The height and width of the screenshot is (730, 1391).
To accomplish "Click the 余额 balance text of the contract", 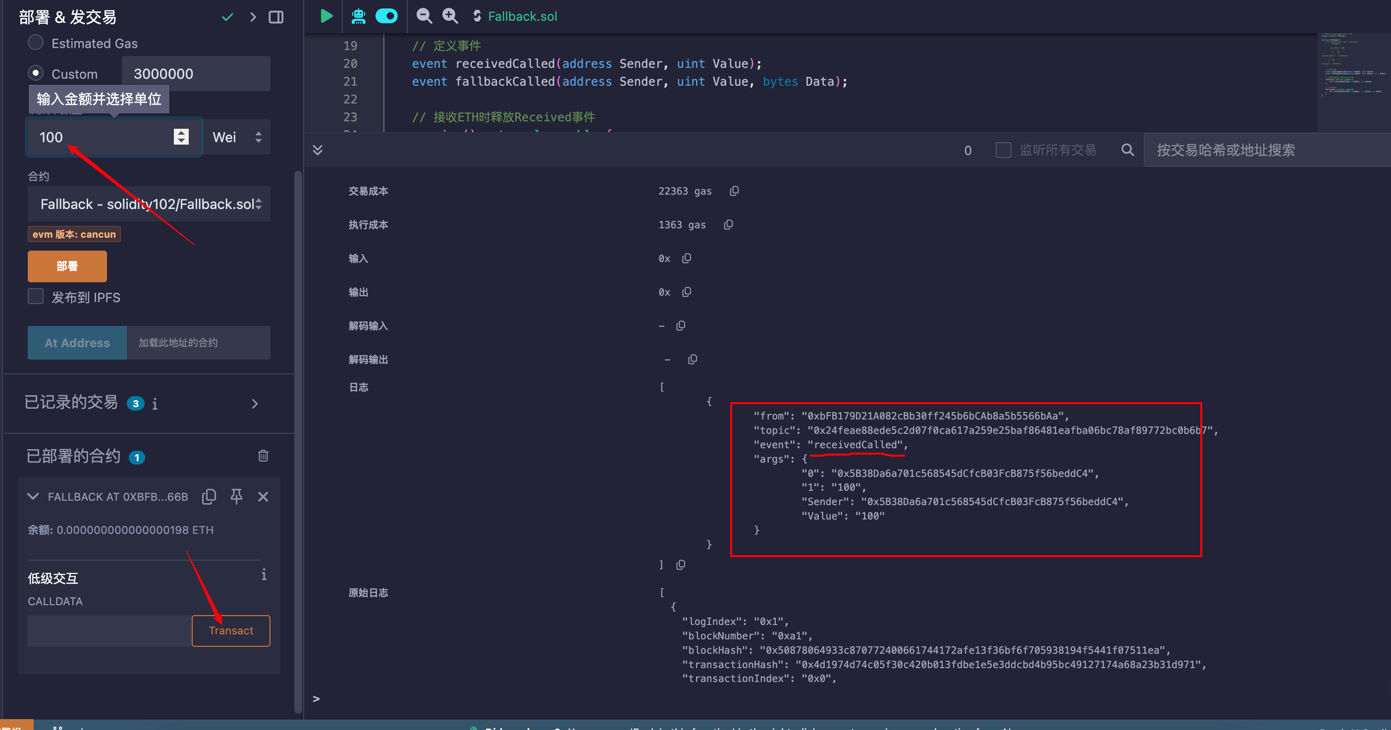I will click(x=121, y=530).
